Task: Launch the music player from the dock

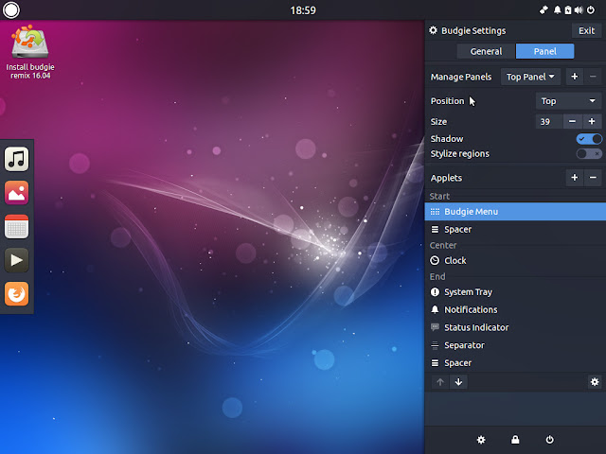Action: (17, 159)
